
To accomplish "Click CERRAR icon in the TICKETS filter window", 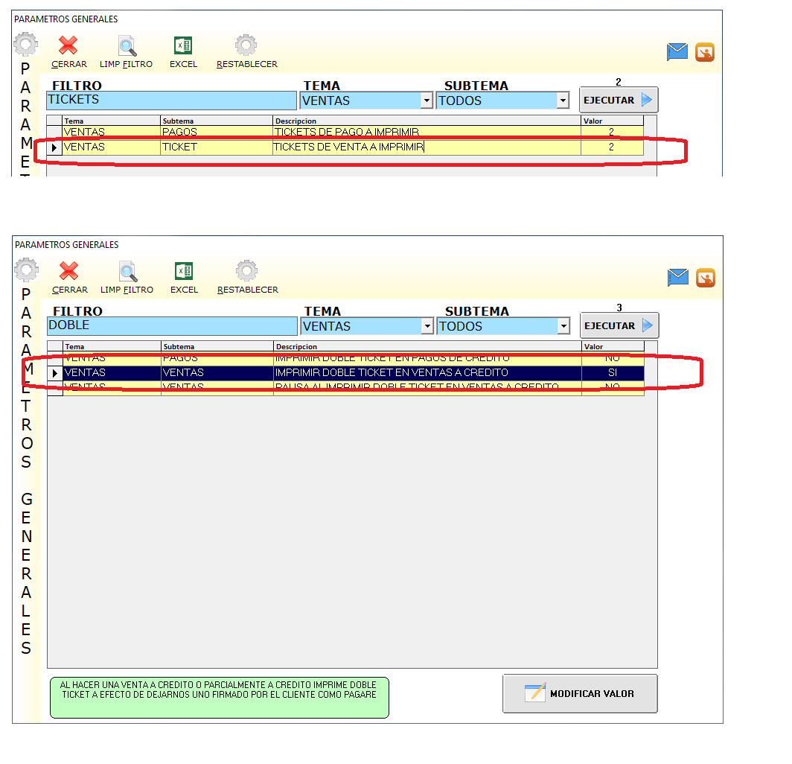I will [x=68, y=47].
